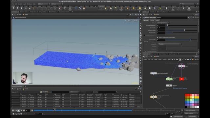Select the red CTRL node
The height and width of the screenshot is (118, 210).
(x=181, y=79)
